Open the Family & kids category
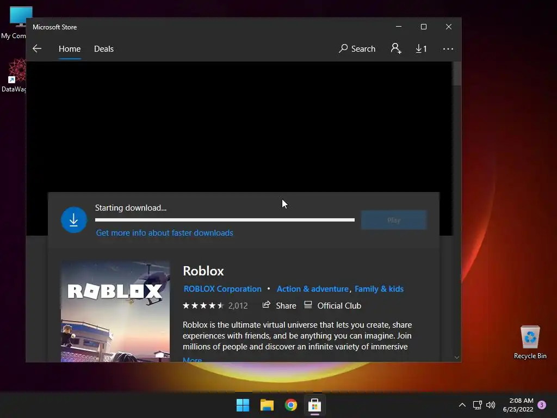 coord(379,288)
